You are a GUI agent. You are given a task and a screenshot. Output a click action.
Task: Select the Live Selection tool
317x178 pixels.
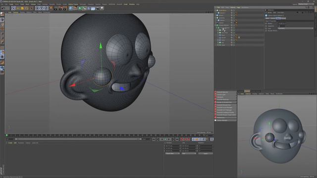click(13, 8)
